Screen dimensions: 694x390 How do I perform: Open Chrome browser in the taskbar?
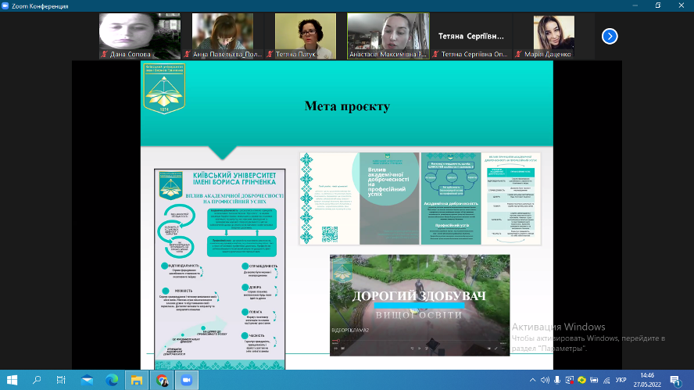point(162,380)
